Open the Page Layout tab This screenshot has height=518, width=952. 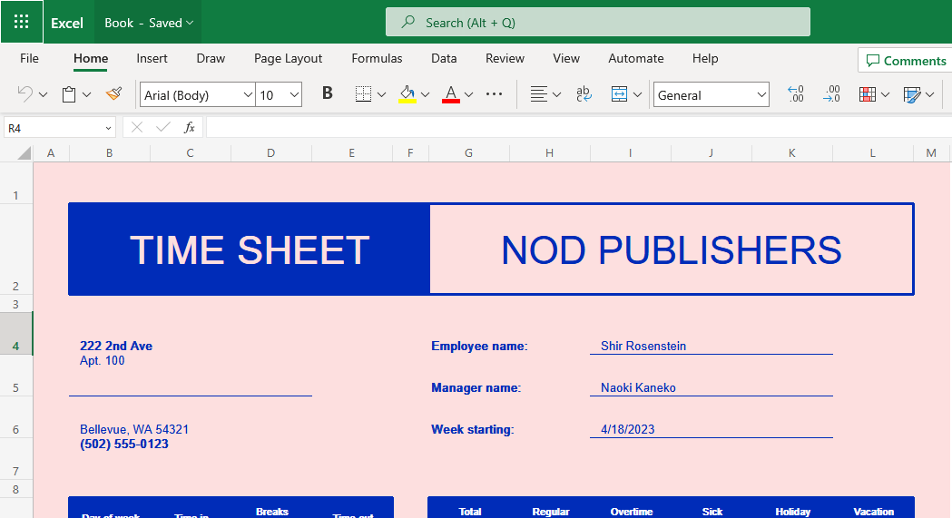[x=288, y=58]
